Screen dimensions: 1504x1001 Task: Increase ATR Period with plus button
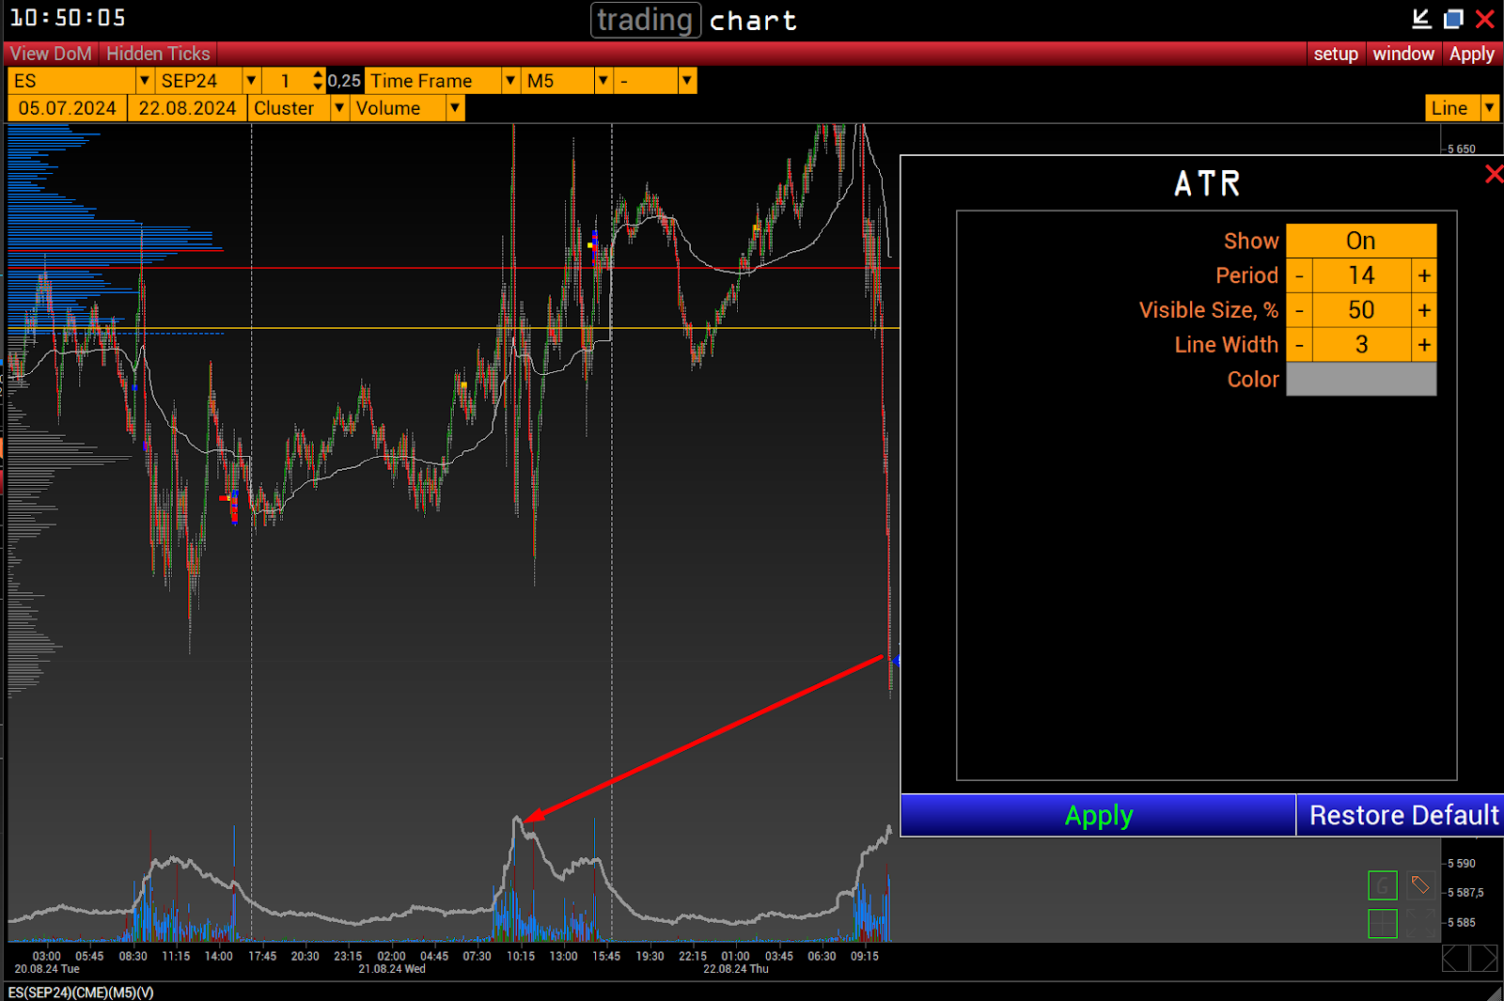[x=1424, y=275]
